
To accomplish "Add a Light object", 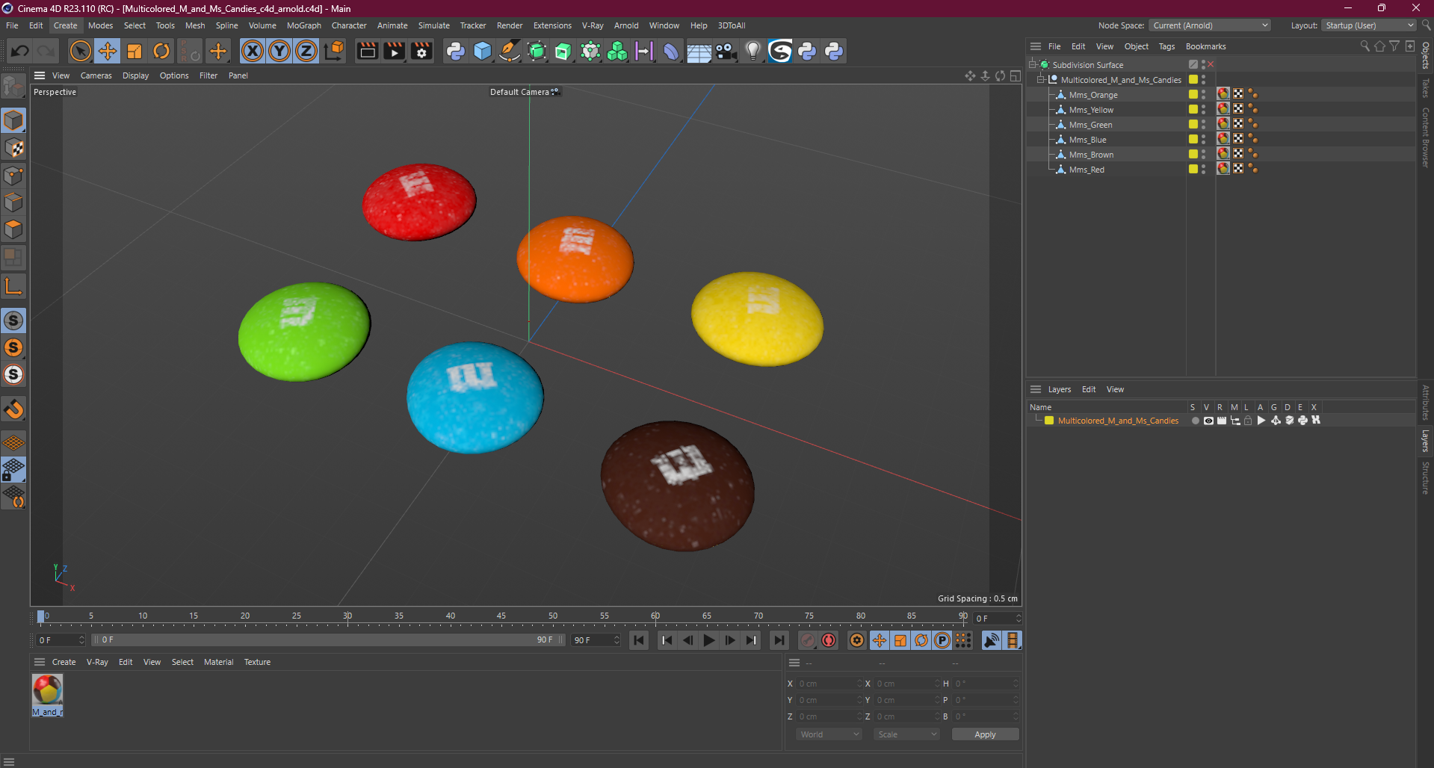I will tap(752, 51).
